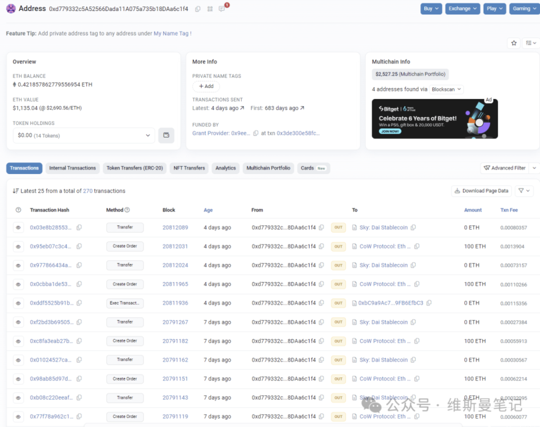Viewport: 540px width, 427px height.
Task: Open funding txn 0x3de300e58fc link
Action: (298, 133)
